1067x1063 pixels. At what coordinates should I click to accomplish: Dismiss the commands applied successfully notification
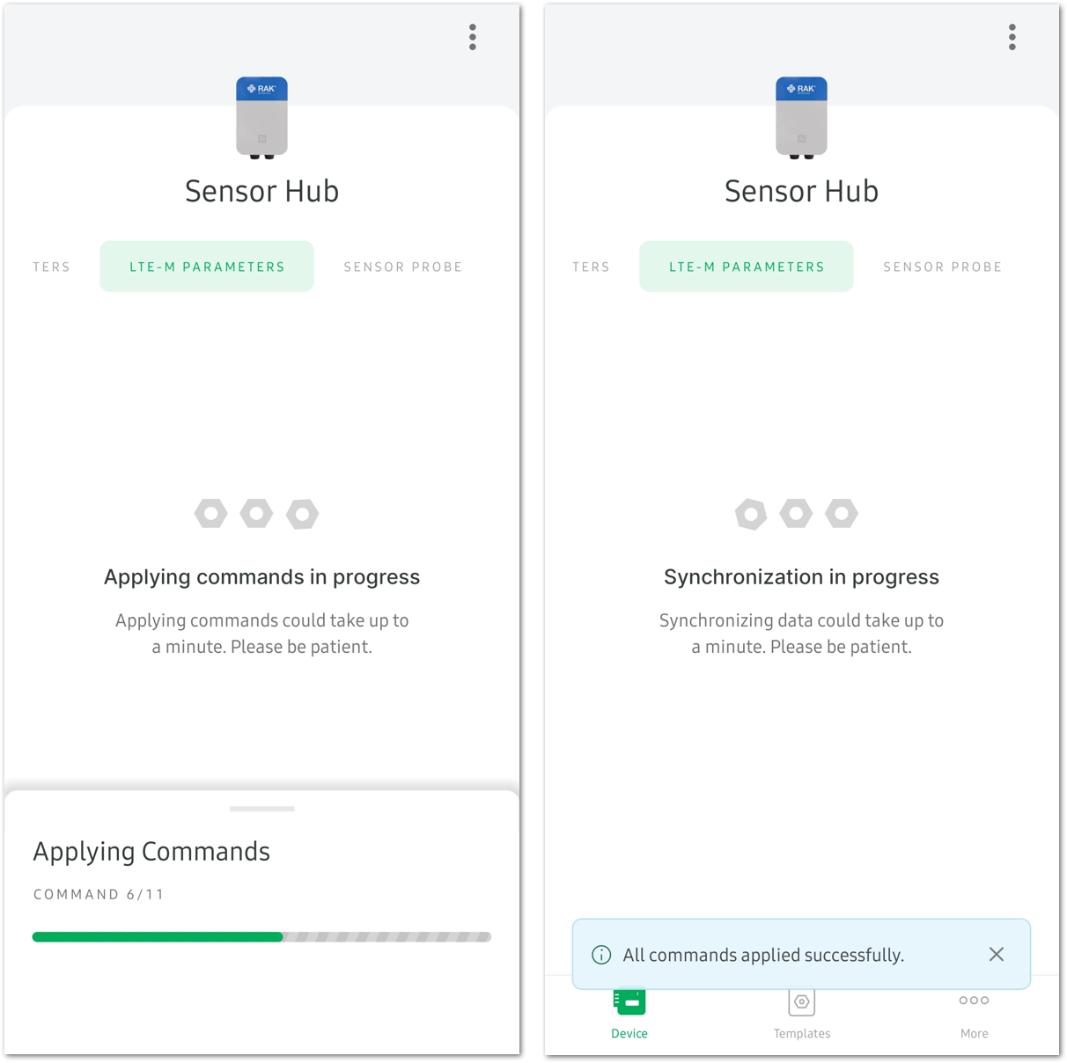coord(997,955)
